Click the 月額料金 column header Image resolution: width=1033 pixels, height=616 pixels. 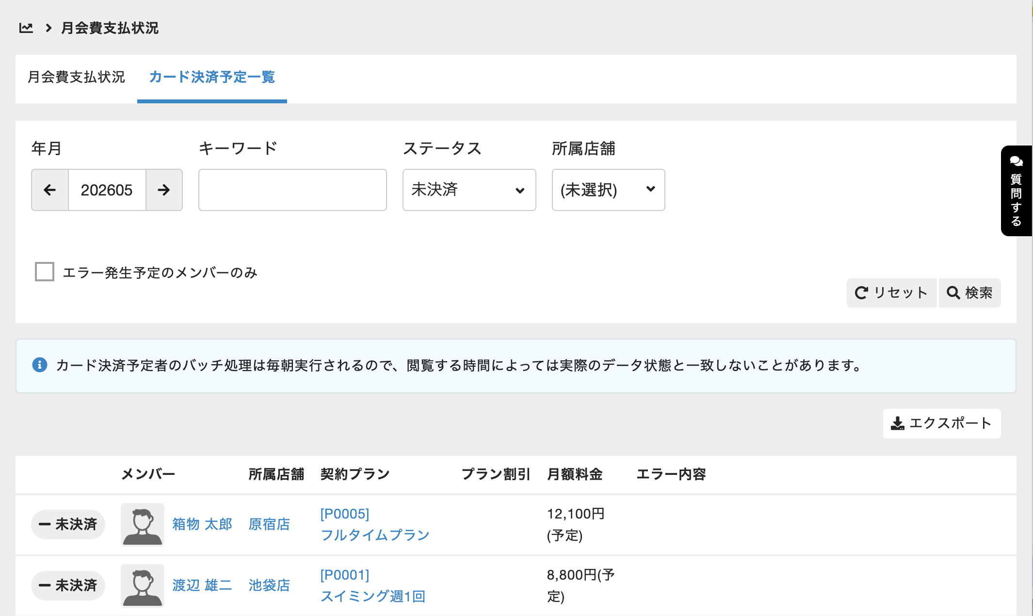pos(575,474)
